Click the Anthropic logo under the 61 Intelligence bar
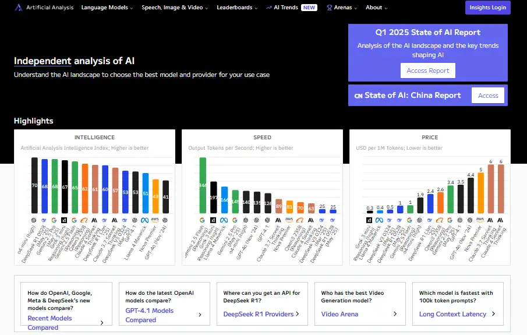The image size is (527, 335). point(94,220)
